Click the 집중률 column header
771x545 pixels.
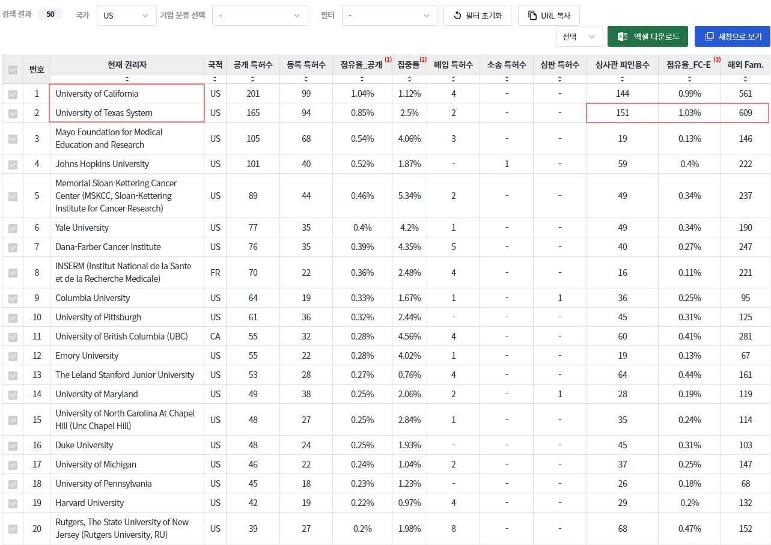(409, 64)
